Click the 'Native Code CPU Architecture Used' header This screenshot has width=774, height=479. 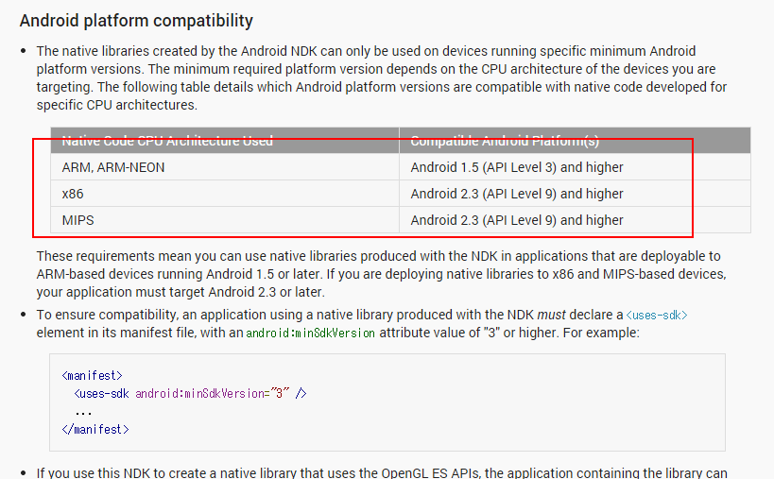(225, 141)
